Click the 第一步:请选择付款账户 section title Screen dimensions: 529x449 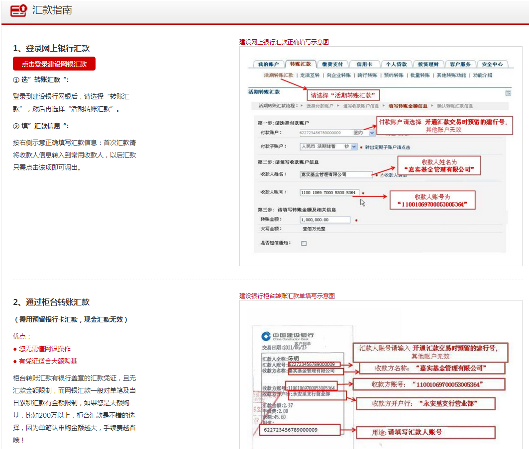[283, 123]
